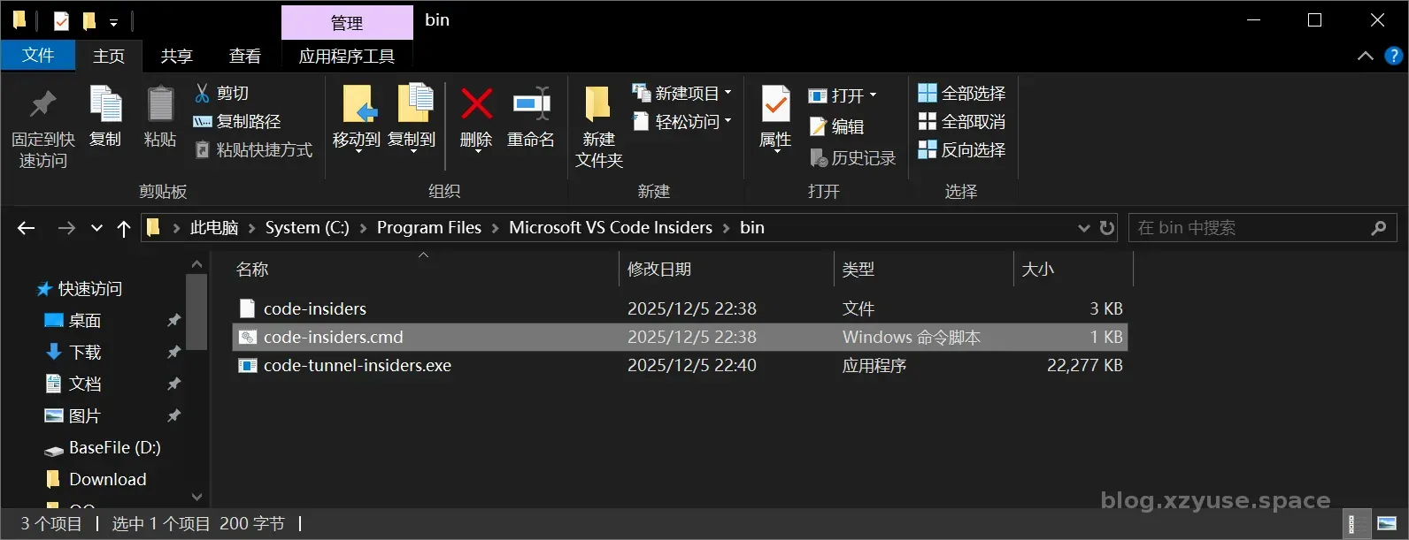Click the Help question mark icon
This screenshot has height=540, width=1409.
click(1393, 56)
